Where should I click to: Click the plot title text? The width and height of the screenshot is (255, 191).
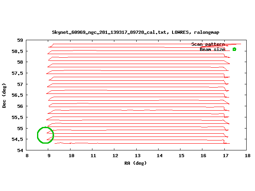tap(135, 32)
